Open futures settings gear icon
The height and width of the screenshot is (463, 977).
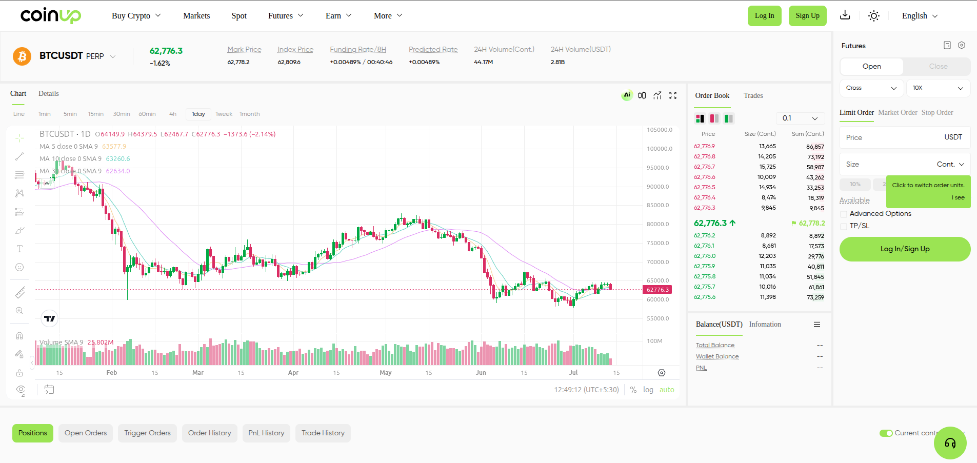click(962, 45)
